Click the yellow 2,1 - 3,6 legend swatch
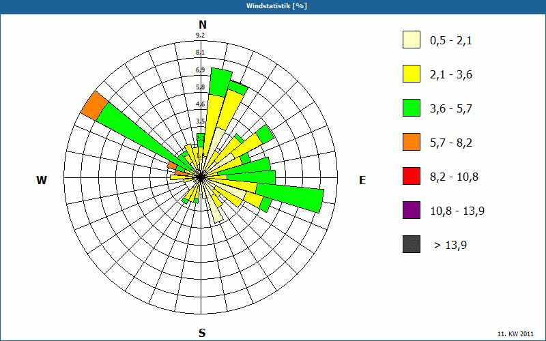Screen dimensions: 546x341 [412, 74]
